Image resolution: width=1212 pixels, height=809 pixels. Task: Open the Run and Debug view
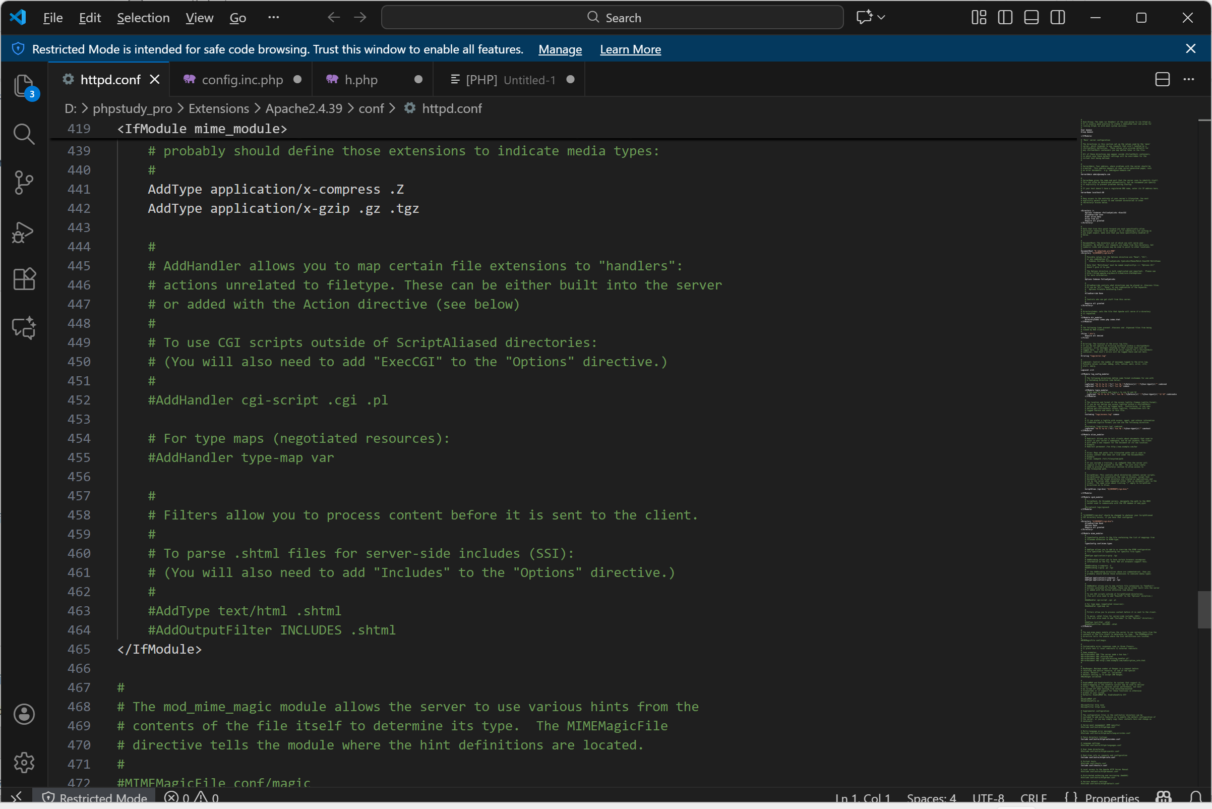24,232
